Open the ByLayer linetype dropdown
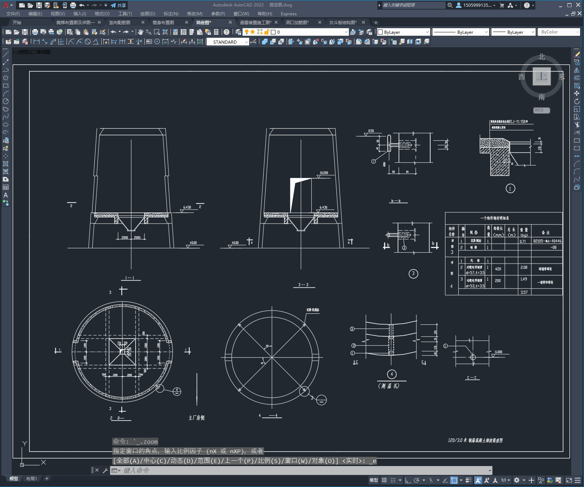584x487 pixels. 460,32
